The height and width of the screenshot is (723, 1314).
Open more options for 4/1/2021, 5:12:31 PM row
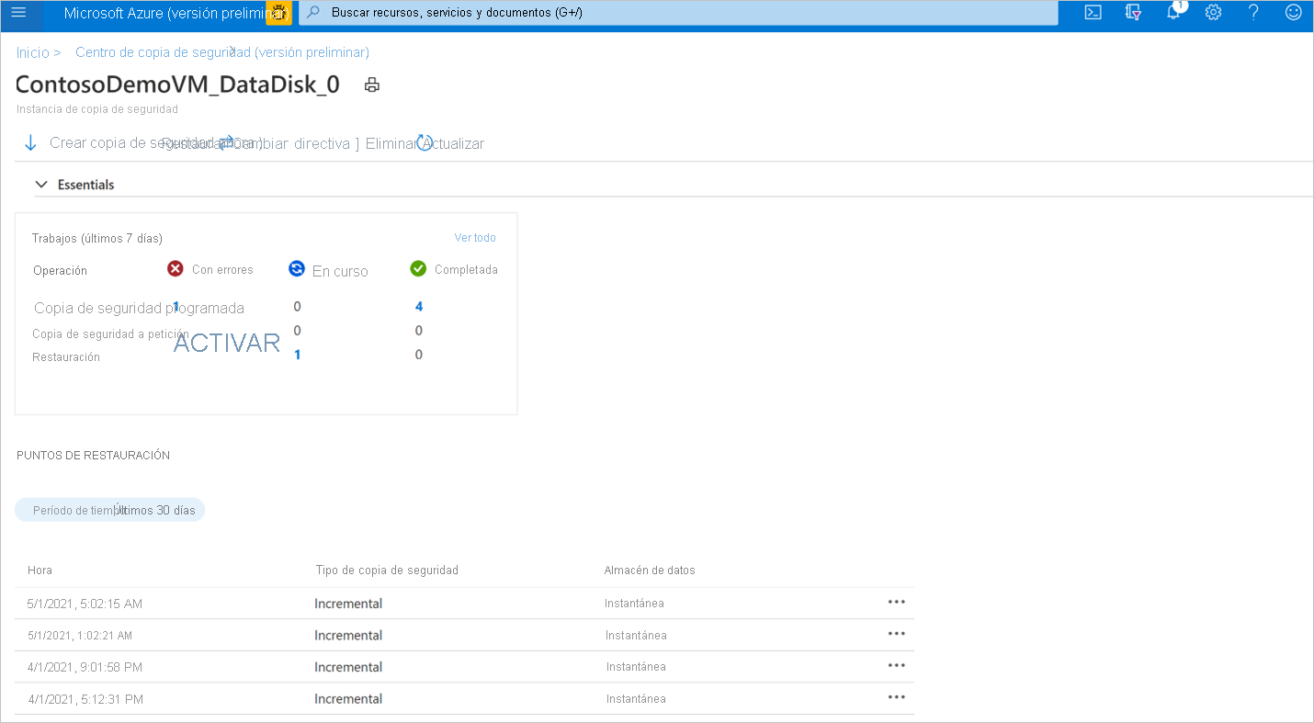[x=897, y=697]
